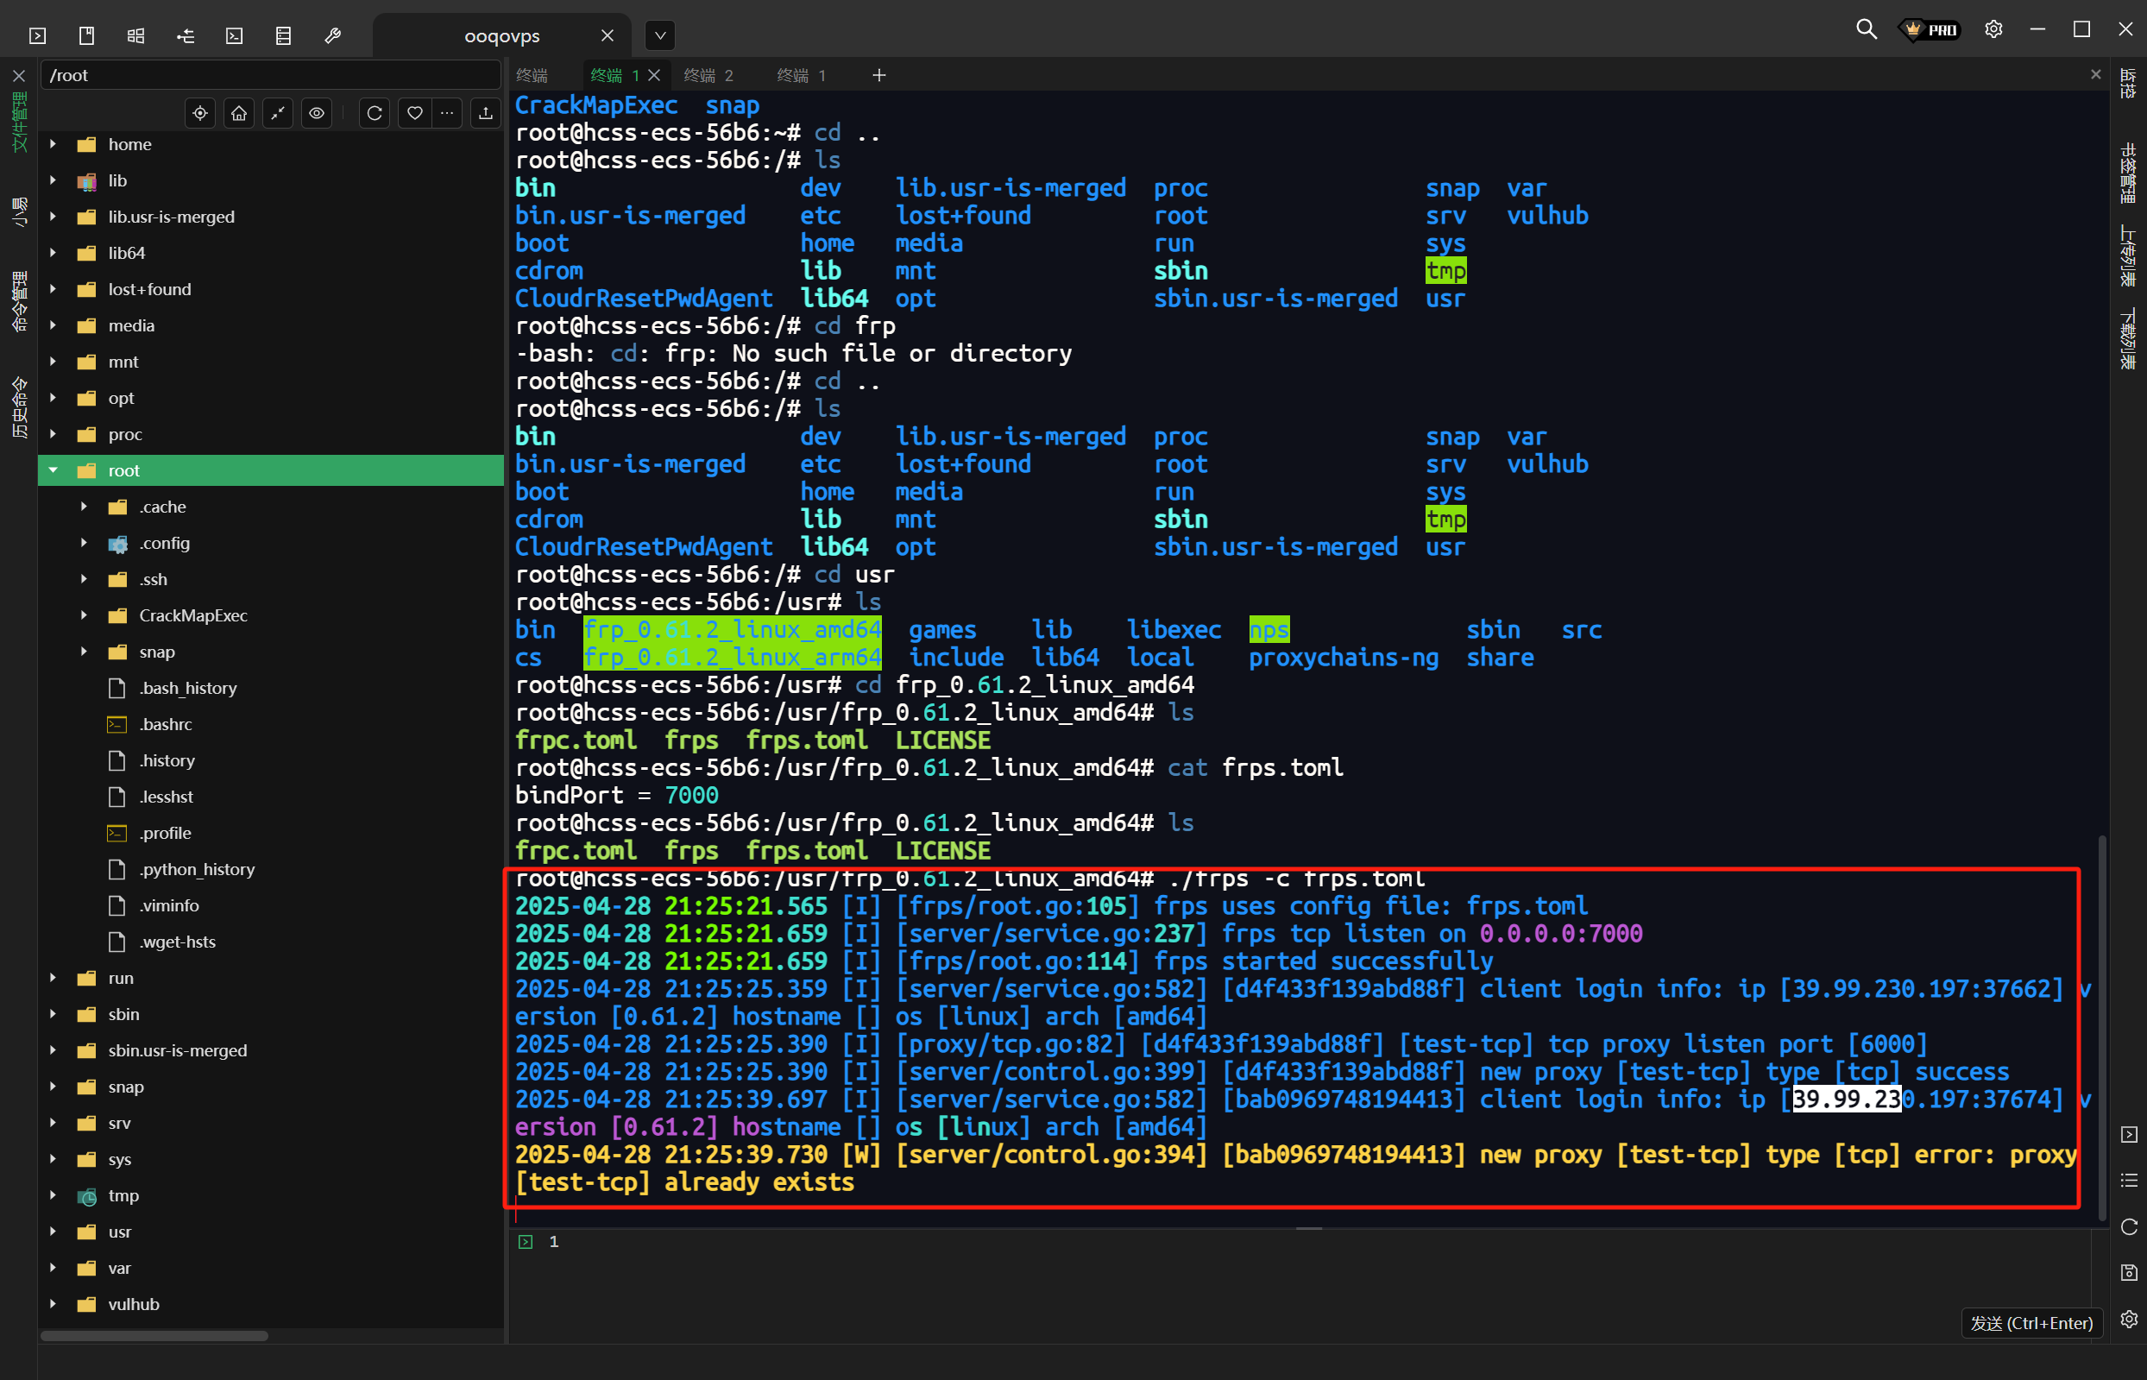Click the home directory icon in file panel
Screen dimensions: 2147x1380
coord(239,113)
